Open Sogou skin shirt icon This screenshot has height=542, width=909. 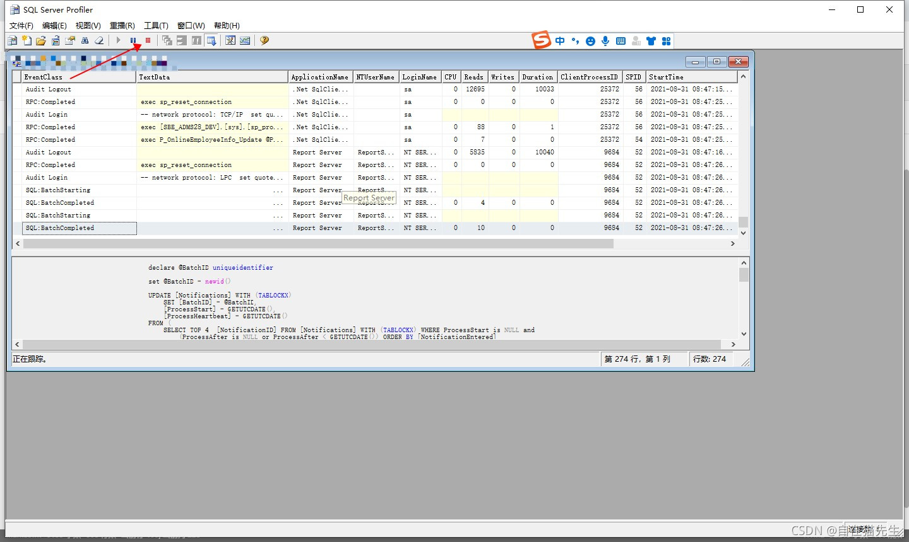point(651,41)
